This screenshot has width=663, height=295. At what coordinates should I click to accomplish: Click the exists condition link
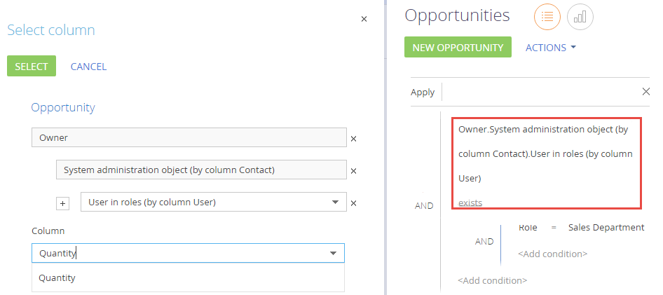click(470, 203)
